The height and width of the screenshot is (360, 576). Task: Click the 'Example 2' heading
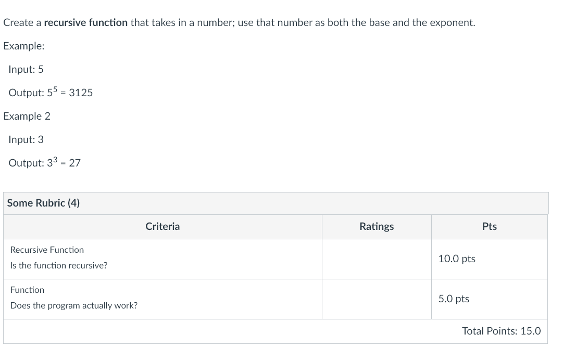[x=27, y=117]
